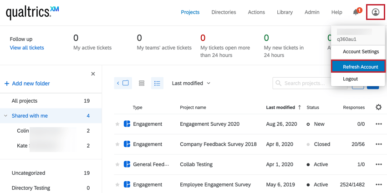The image size is (387, 193).
Task: Switch to the list view icon
Action: pyautogui.click(x=157, y=83)
